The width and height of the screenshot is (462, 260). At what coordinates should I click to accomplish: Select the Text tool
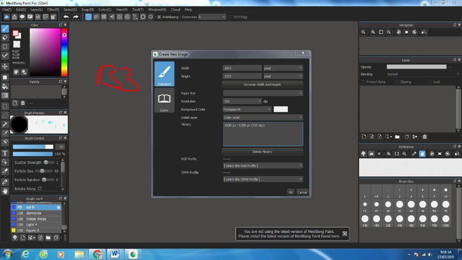point(5,153)
